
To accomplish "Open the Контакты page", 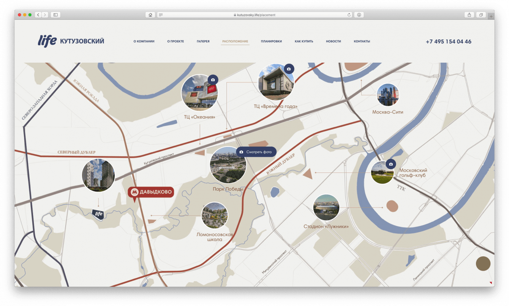I will click(x=362, y=41).
